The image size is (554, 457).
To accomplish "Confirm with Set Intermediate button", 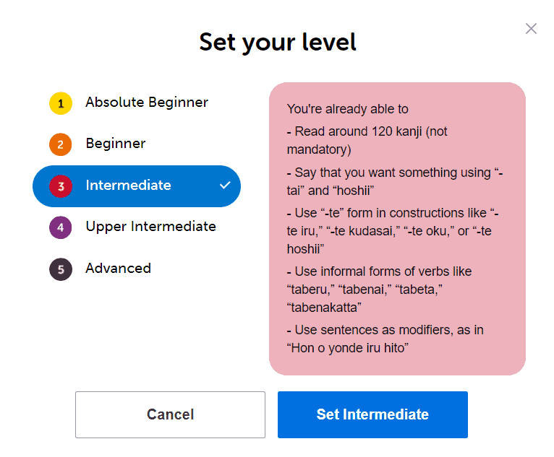I will coord(372,414).
